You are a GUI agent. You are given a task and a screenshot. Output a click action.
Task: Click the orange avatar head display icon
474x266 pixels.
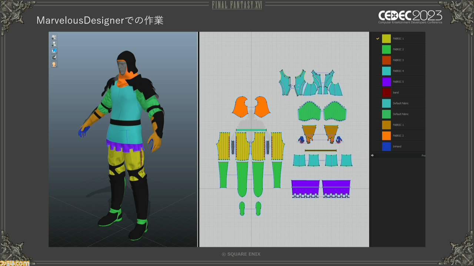point(54,64)
